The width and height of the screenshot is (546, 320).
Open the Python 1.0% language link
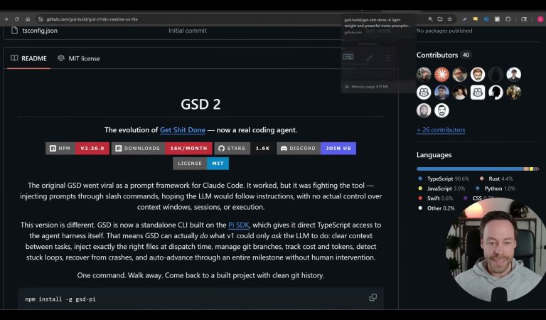(x=495, y=188)
